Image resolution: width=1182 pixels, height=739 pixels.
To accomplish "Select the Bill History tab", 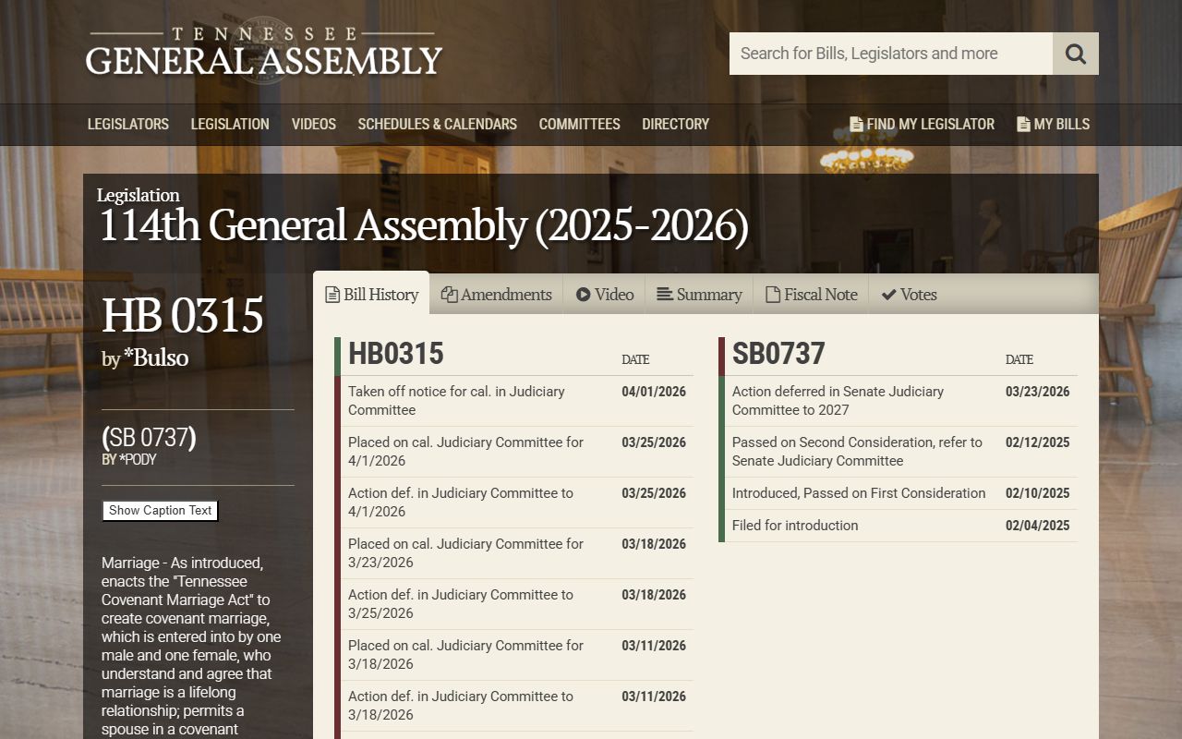I will [371, 295].
